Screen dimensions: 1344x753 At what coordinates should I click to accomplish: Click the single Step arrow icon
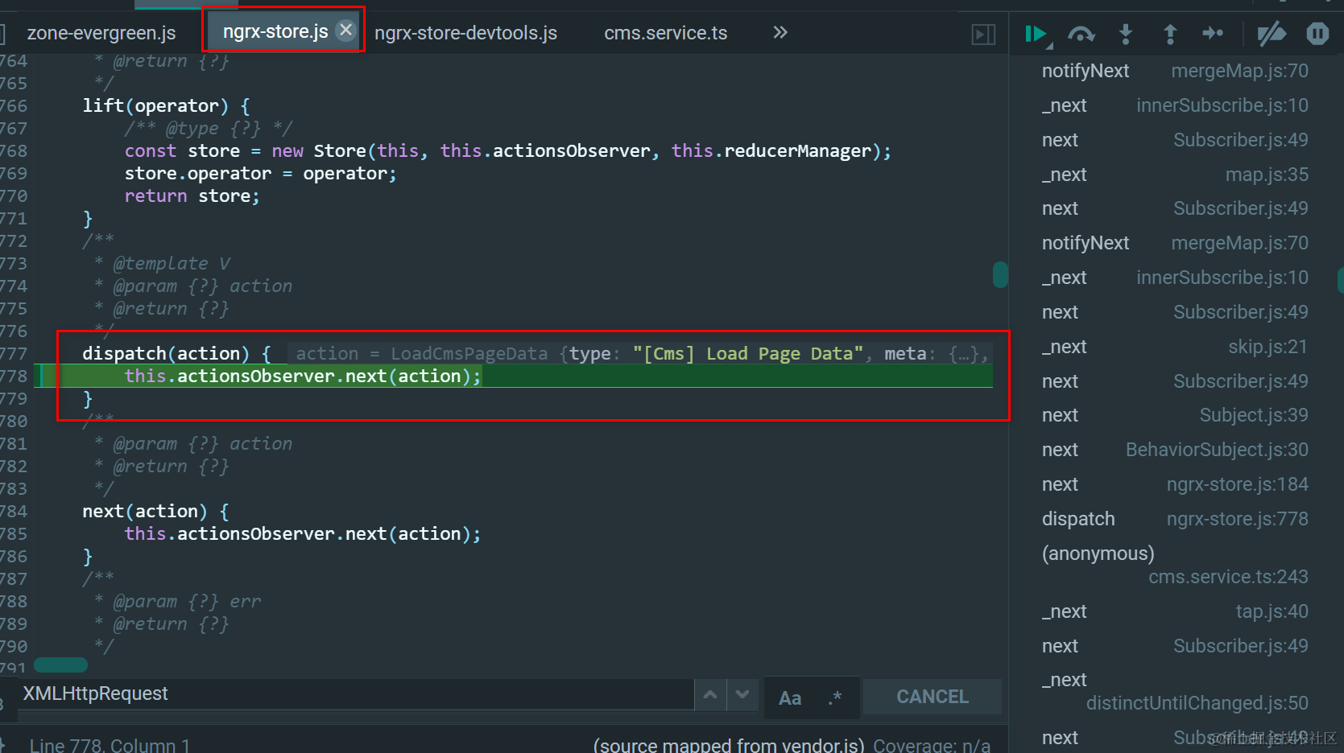click(1213, 34)
